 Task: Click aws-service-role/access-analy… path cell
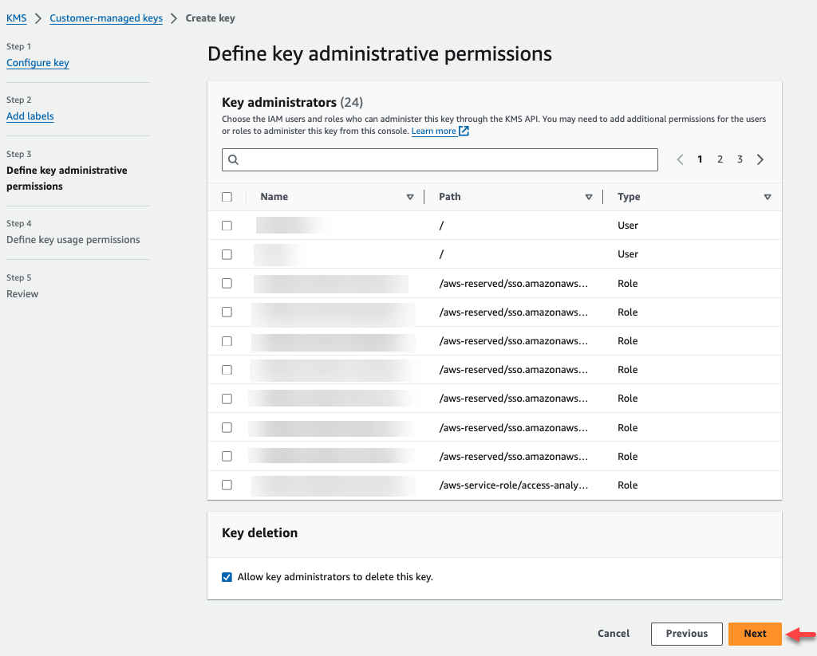(514, 485)
